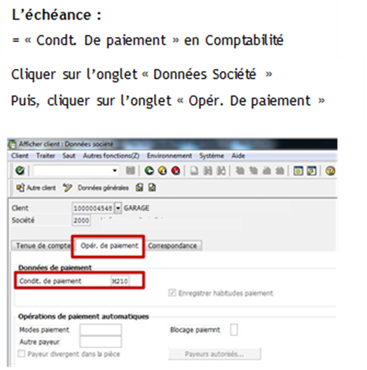Click the yellow Exit icon

coord(162,171)
